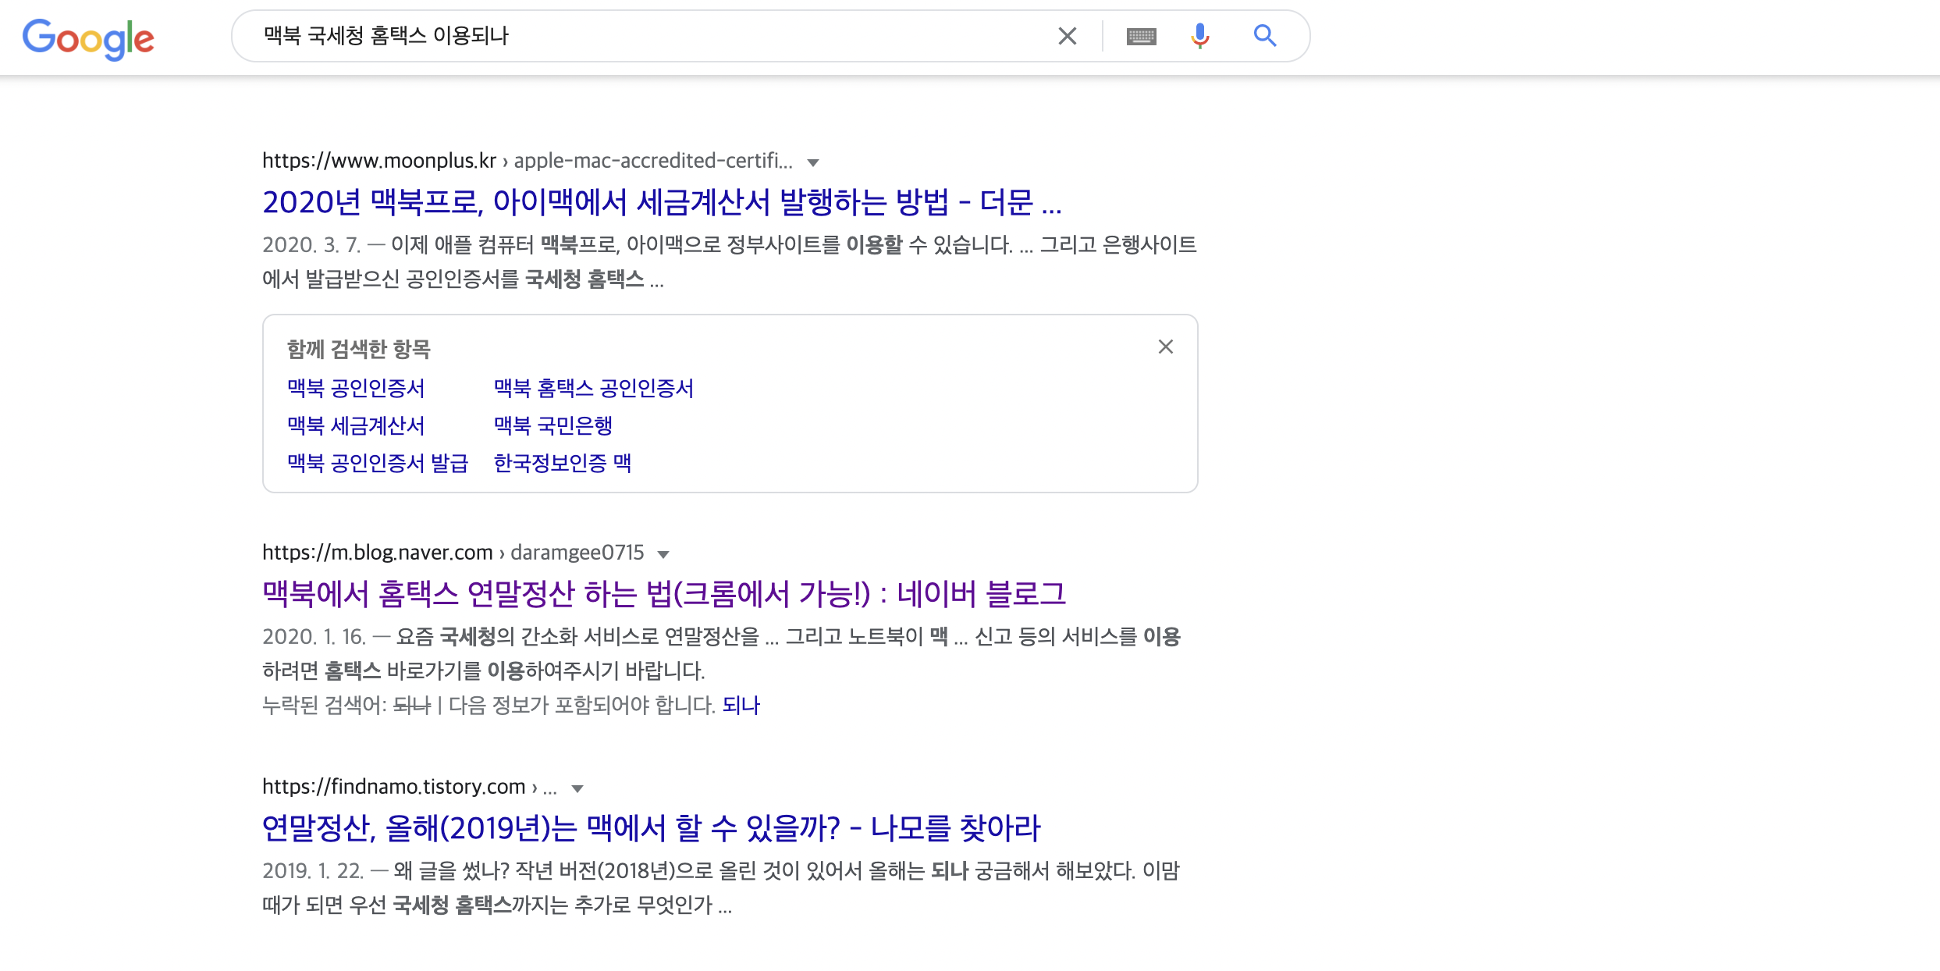This screenshot has width=1940, height=971.
Task: Click the must-include 되나 link
Action: [x=741, y=706]
